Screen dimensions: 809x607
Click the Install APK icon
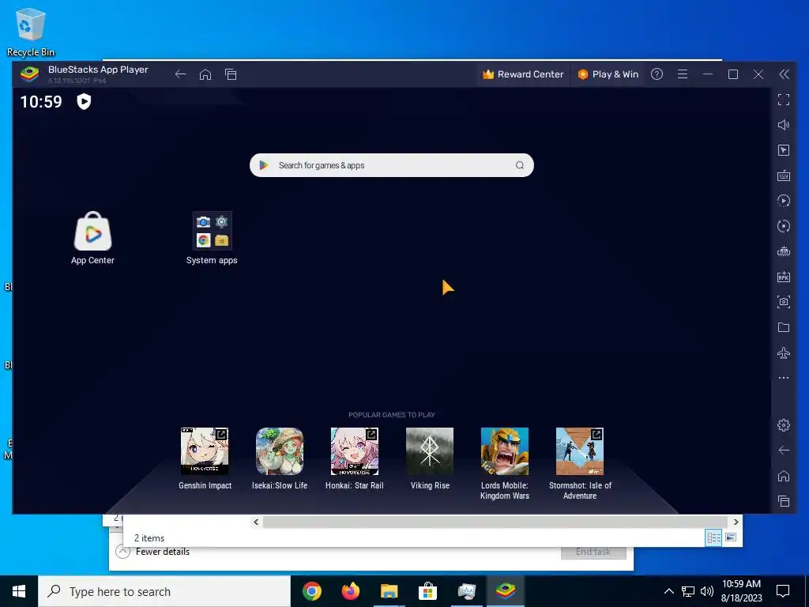click(784, 277)
